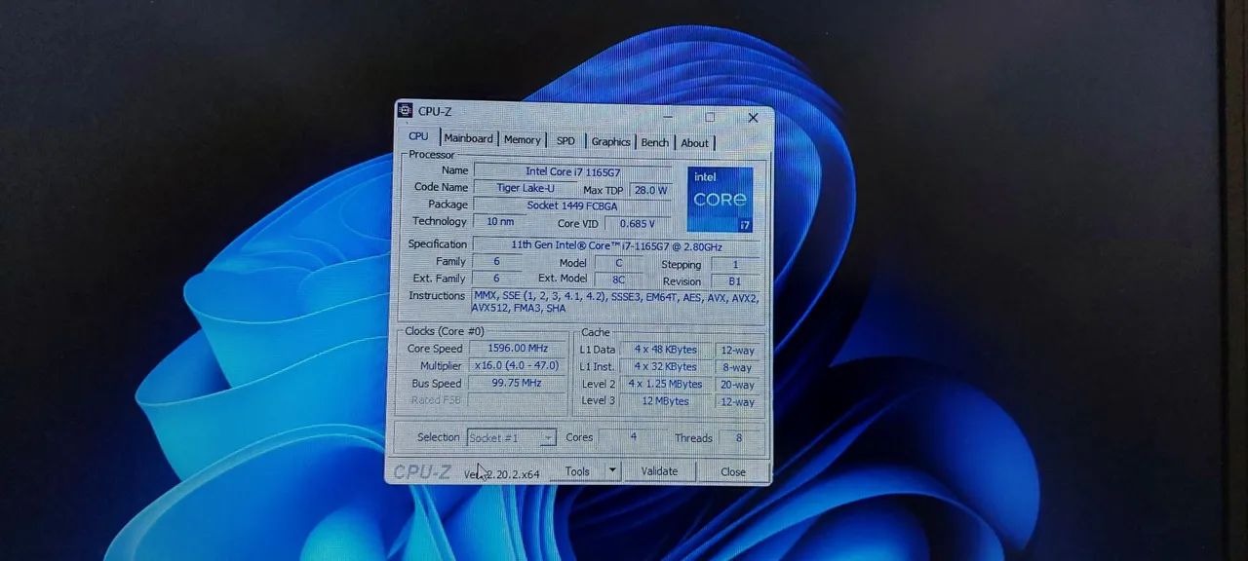Select the CPU tab
This screenshot has height=561, width=1248.
(418, 136)
